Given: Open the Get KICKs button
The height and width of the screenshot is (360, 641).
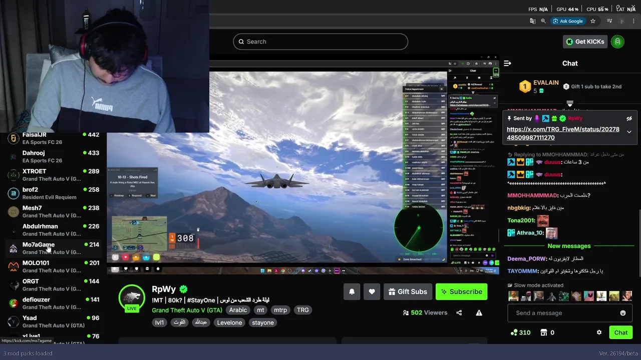Looking at the screenshot, I should [x=585, y=41].
